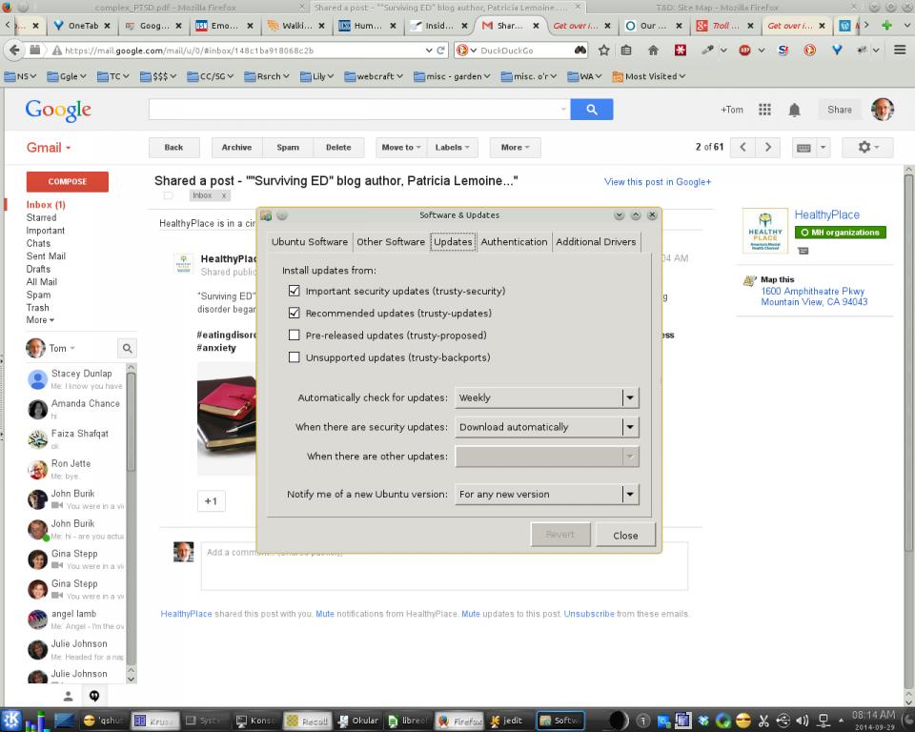Enable Unsupported updates (trusty-backports)
This screenshot has width=915, height=732.
click(x=295, y=357)
